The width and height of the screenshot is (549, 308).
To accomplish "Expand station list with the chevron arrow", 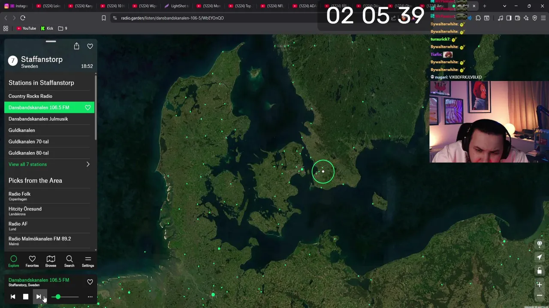I will 88,164.
